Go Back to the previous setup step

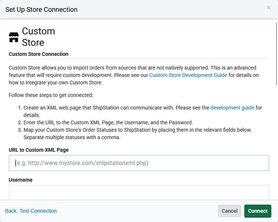[x=11, y=211]
